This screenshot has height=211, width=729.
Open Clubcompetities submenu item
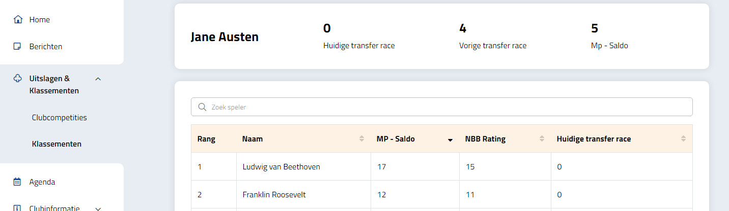tap(59, 118)
